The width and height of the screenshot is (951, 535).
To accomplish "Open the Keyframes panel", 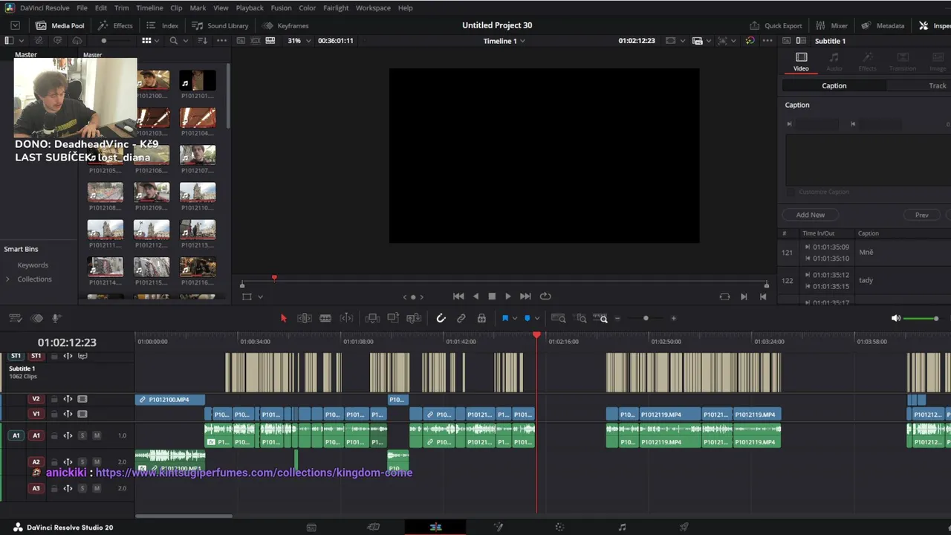I will (x=286, y=25).
